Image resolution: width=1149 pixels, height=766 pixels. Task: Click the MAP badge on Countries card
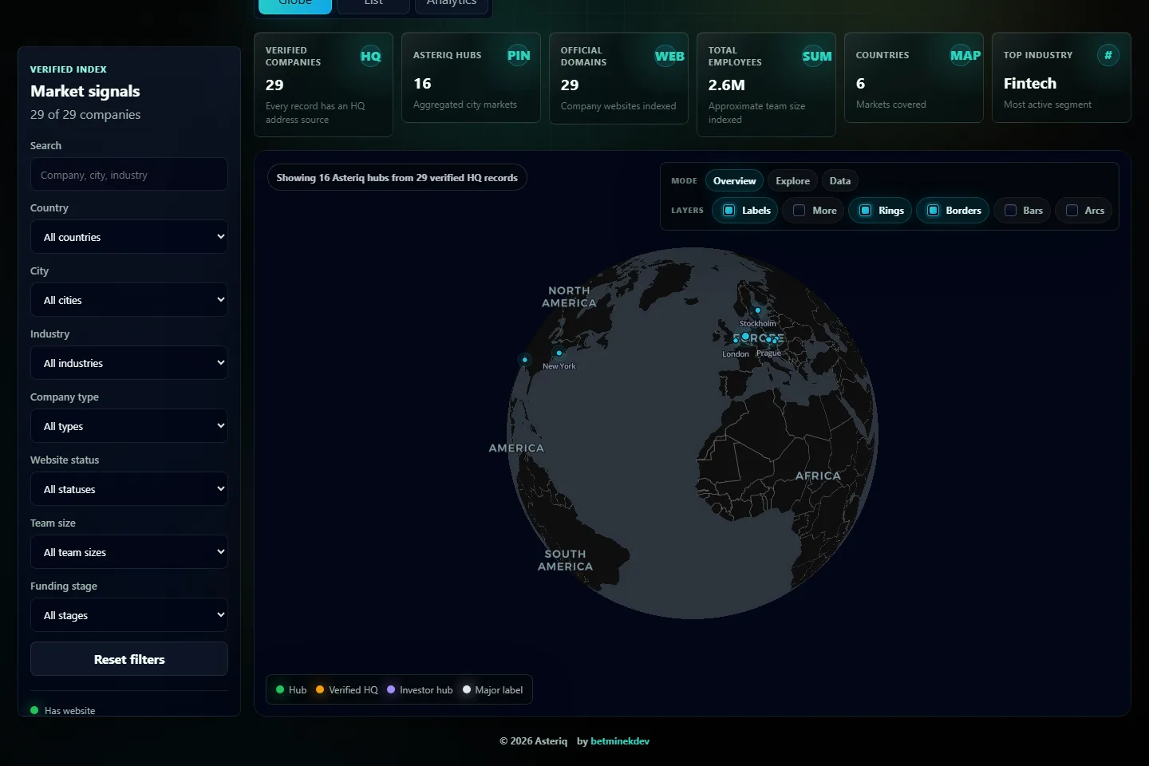coord(965,55)
